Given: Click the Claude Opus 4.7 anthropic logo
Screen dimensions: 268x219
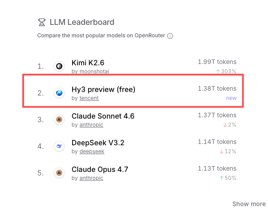Looking at the screenshot, I should point(59,173).
